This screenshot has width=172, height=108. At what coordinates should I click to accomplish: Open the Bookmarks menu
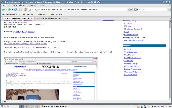pyautogui.click(x=33, y=5)
